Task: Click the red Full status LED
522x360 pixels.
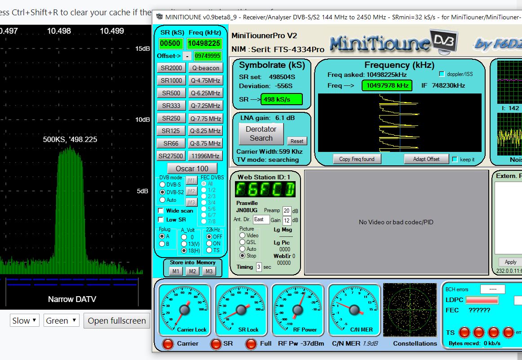Action: pos(251,344)
